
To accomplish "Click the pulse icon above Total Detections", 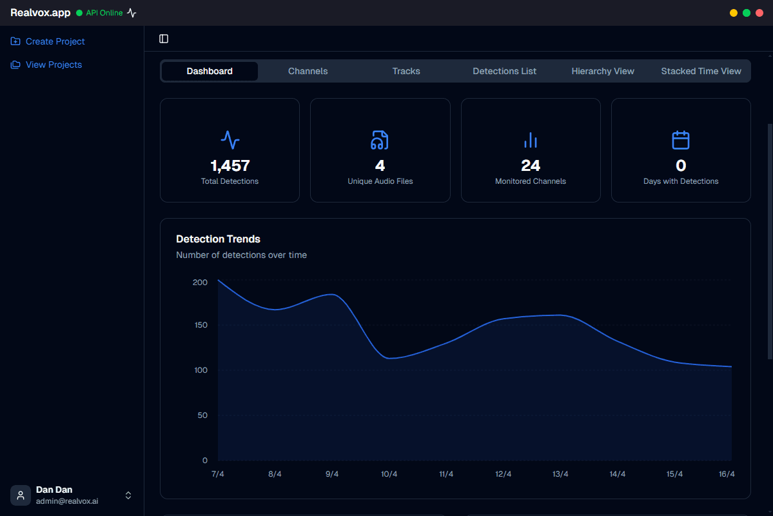I will pos(230,140).
